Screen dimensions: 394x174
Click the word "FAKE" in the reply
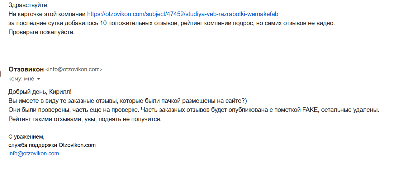tap(310, 110)
